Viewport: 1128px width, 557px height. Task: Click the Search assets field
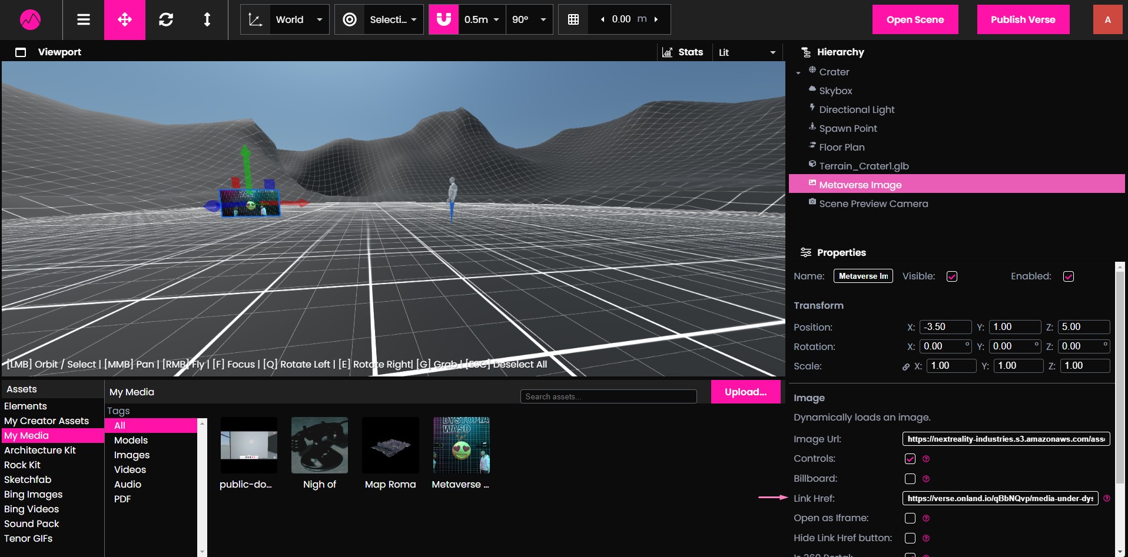click(x=609, y=396)
